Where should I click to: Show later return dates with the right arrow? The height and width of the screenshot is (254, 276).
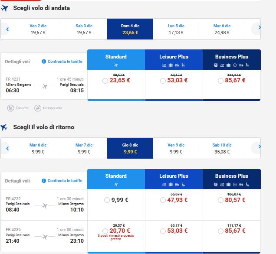click(x=259, y=147)
